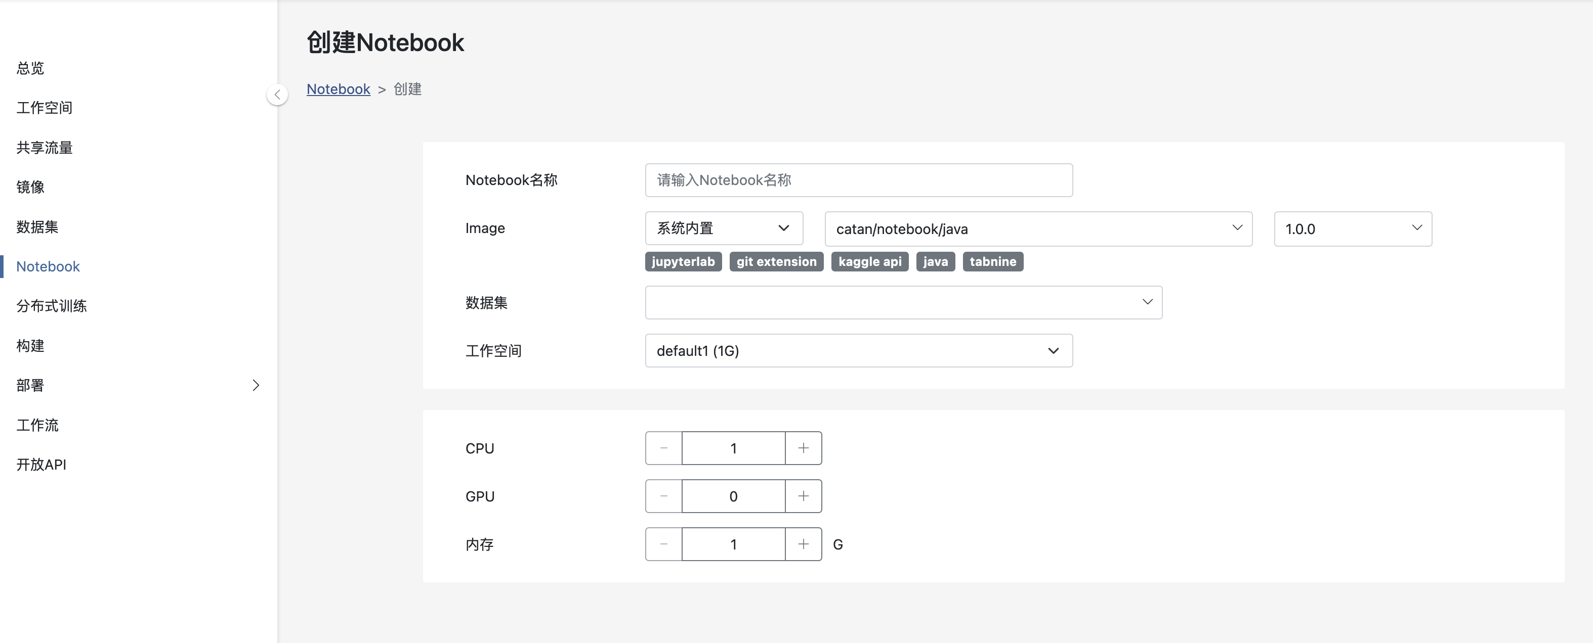Increase the CPU count with the plus button
1593x643 pixels.
pyautogui.click(x=803, y=448)
